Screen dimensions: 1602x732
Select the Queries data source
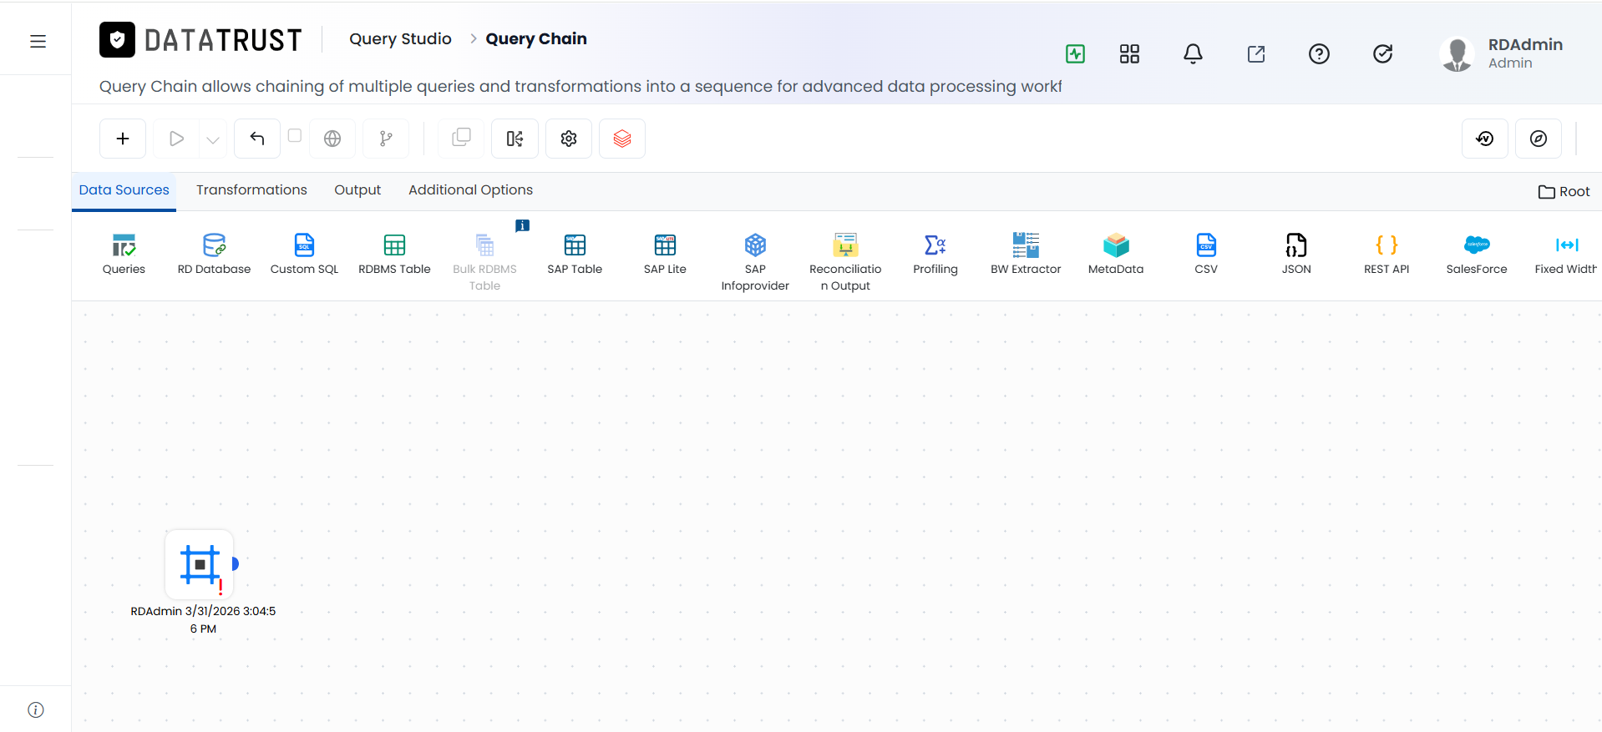[124, 255]
